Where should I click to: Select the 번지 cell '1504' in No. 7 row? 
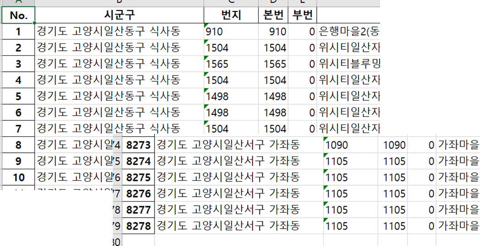(x=231, y=128)
